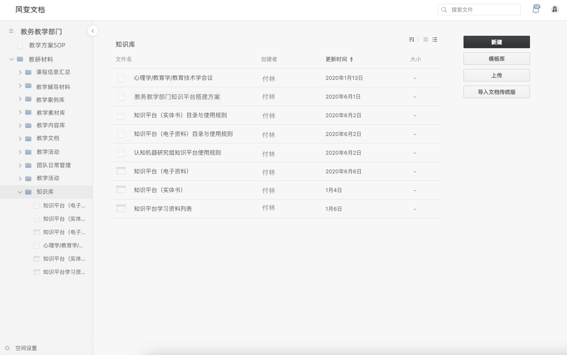Click the table icon of 知识平台（实体书） row
Screen dimensions: 567x355
tap(121, 190)
